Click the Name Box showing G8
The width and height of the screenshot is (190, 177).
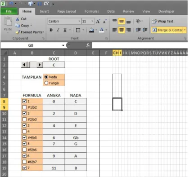(31, 45)
